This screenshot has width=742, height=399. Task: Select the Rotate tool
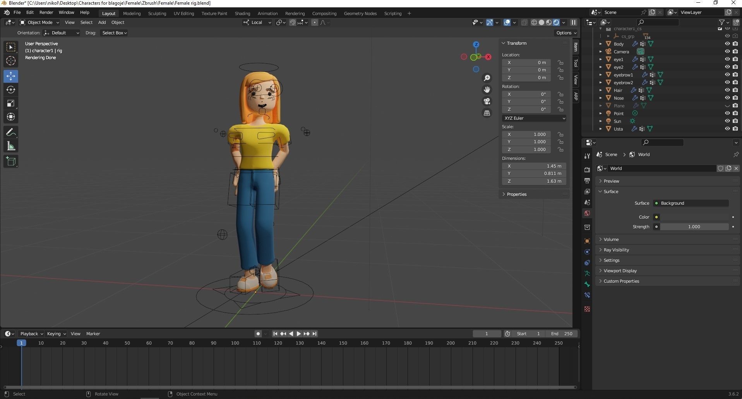[11, 90]
